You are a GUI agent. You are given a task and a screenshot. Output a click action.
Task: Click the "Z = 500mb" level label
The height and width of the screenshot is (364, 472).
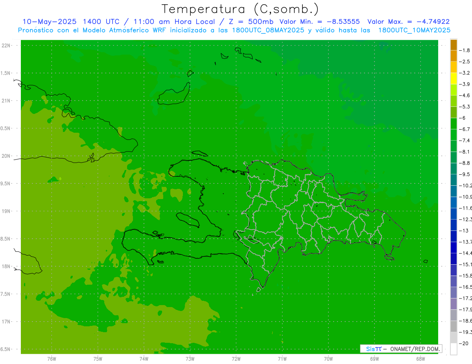252,22
